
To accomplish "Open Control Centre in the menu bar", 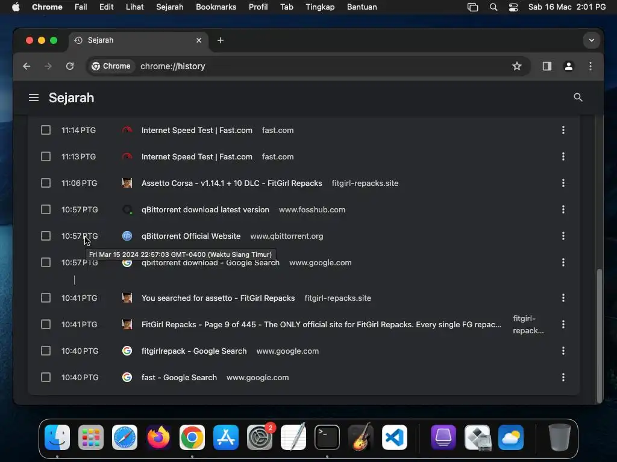I will [513, 7].
